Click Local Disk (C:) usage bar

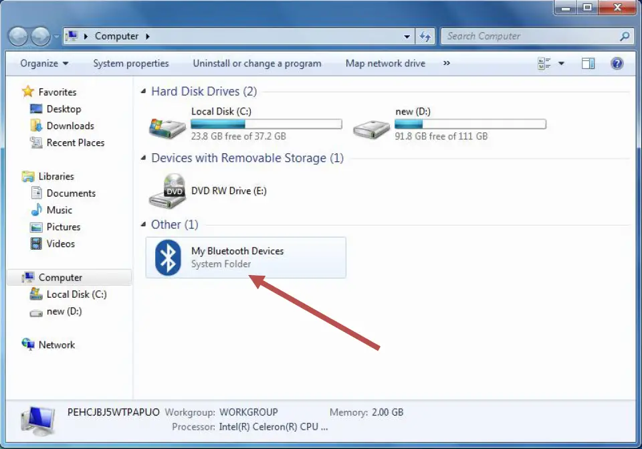(266, 124)
